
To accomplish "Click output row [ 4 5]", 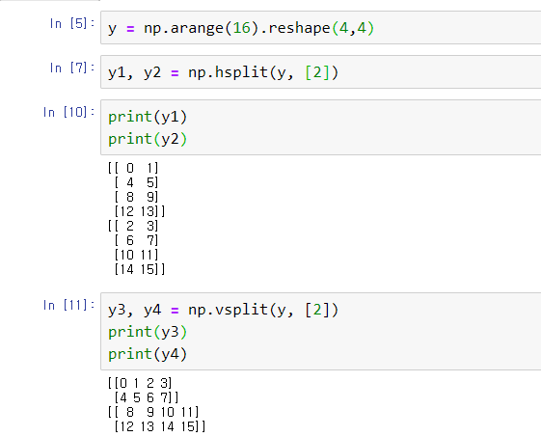I will 136,182.
